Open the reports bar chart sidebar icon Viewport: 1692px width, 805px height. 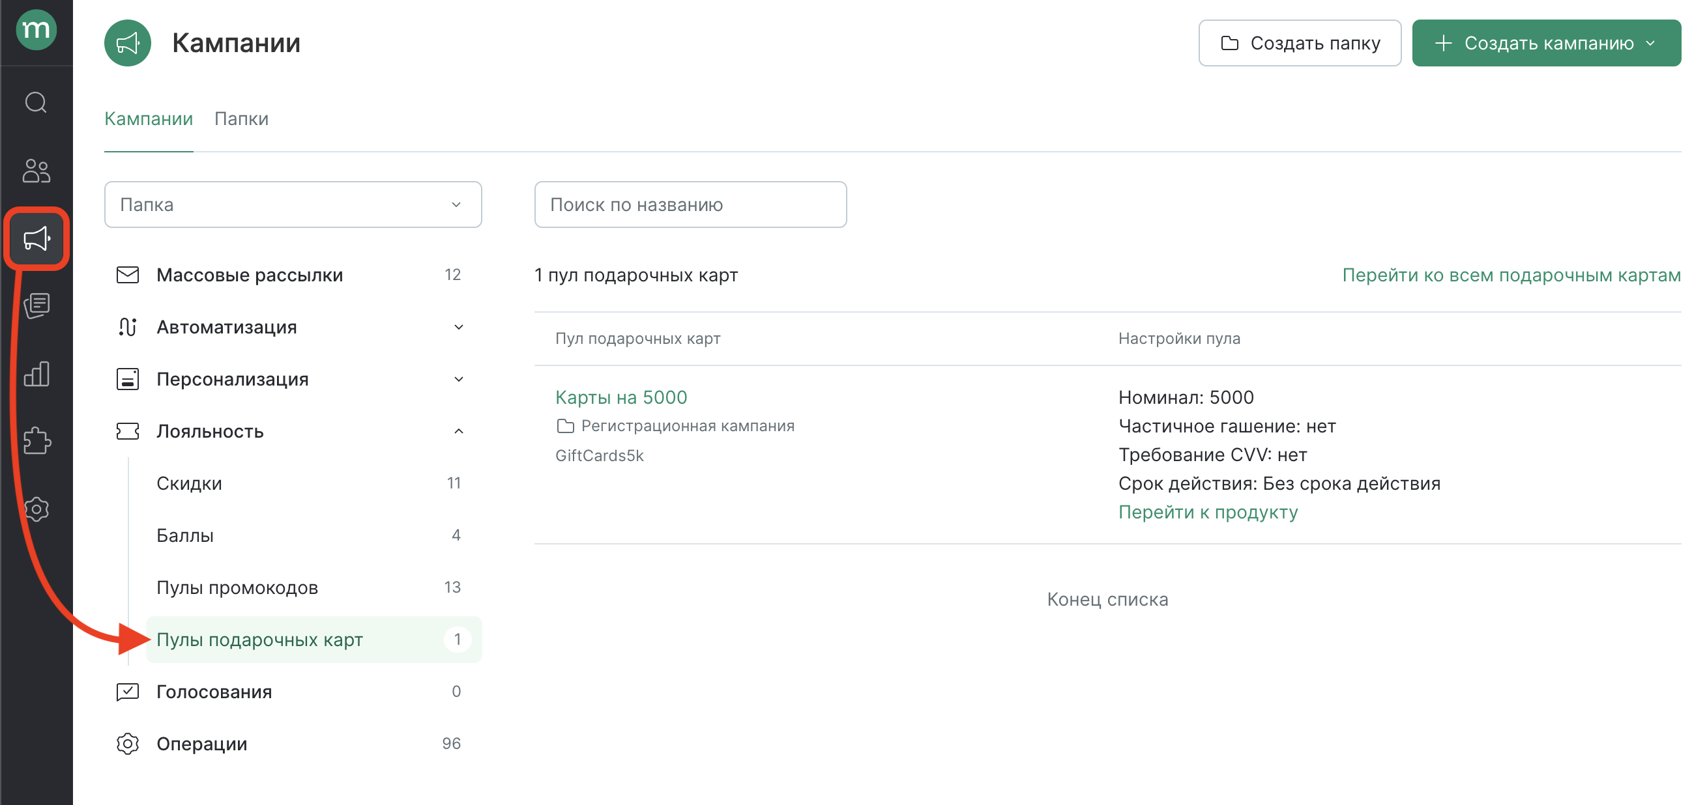tap(36, 374)
